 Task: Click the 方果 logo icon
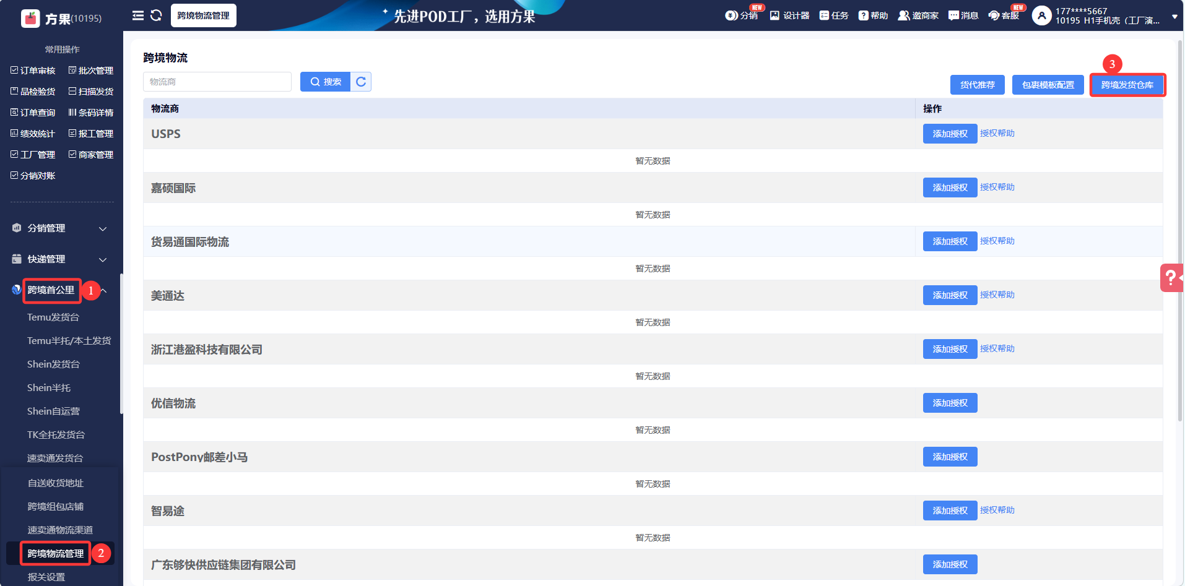click(30, 19)
